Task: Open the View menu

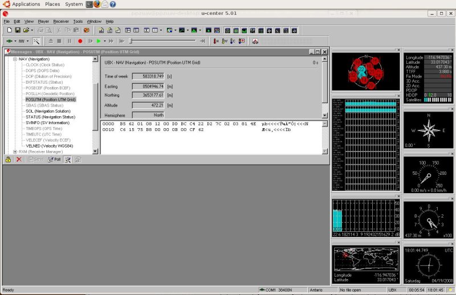Action: tap(29, 22)
